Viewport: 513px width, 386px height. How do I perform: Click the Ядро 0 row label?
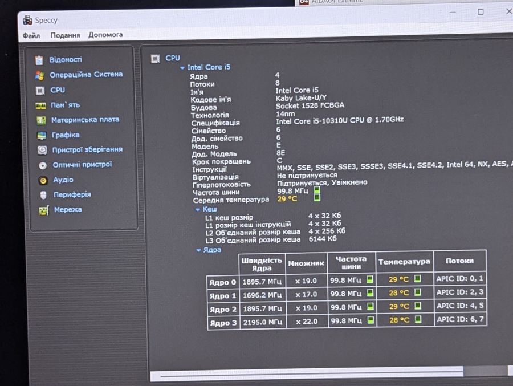(x=223, y=282)
